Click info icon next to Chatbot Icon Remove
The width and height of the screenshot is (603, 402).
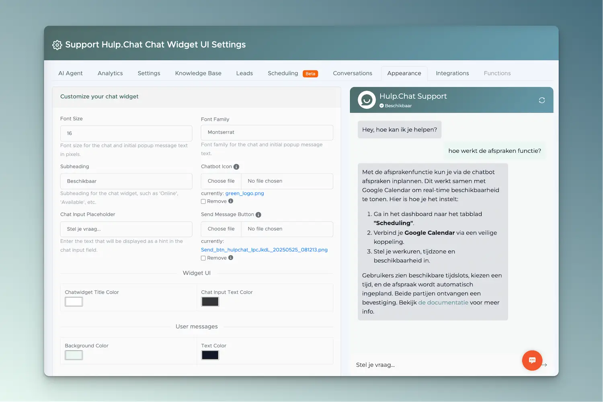pos(231,201)
